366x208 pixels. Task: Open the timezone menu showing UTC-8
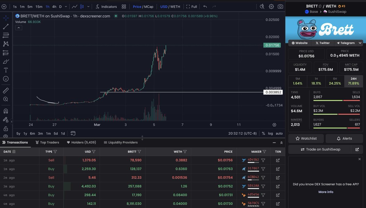[243, 133]
